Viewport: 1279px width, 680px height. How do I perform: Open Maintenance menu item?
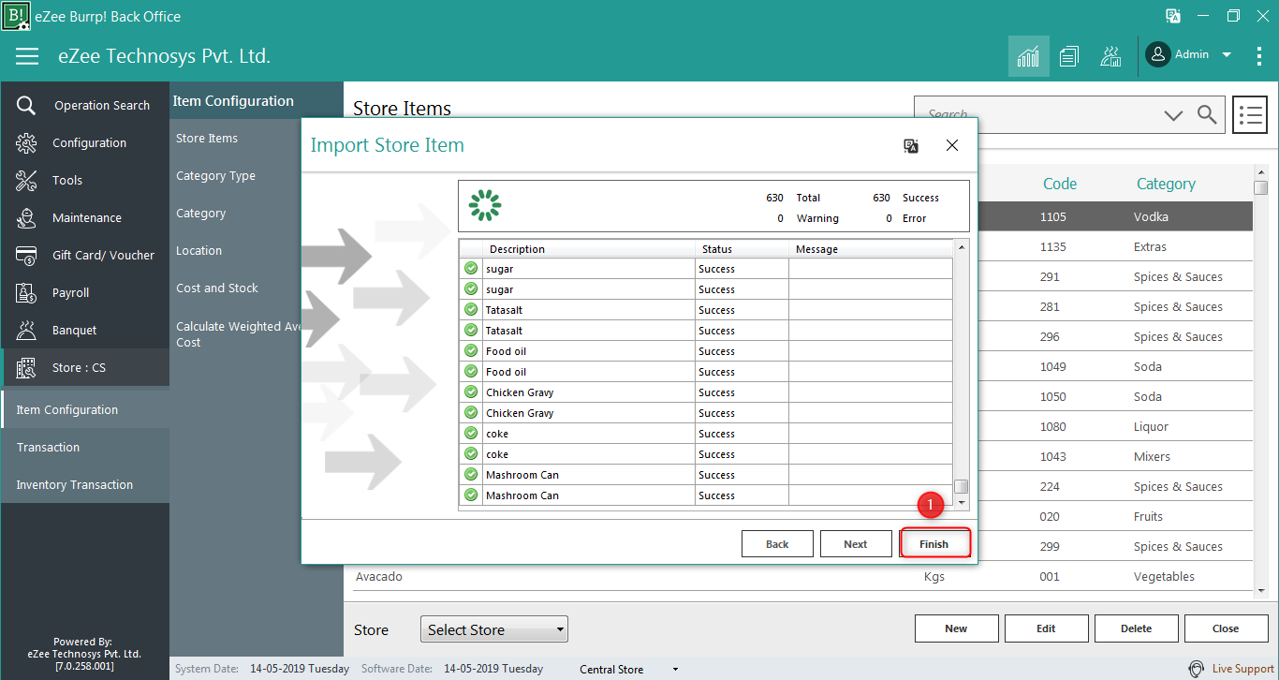(85, 217)
